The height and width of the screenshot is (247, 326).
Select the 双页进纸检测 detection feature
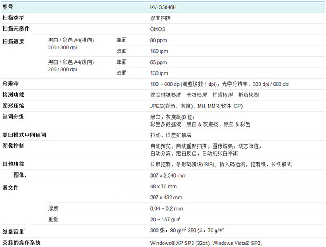(x=166, y=95)
